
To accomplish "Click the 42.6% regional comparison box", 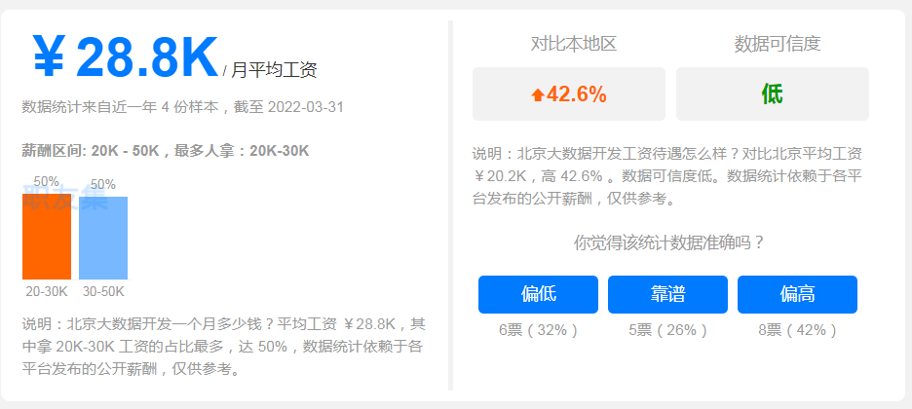I will tap(569, 94).
